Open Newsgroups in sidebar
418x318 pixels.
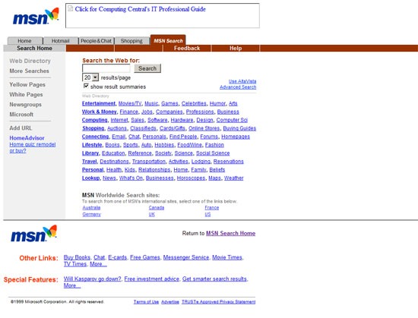25,105
